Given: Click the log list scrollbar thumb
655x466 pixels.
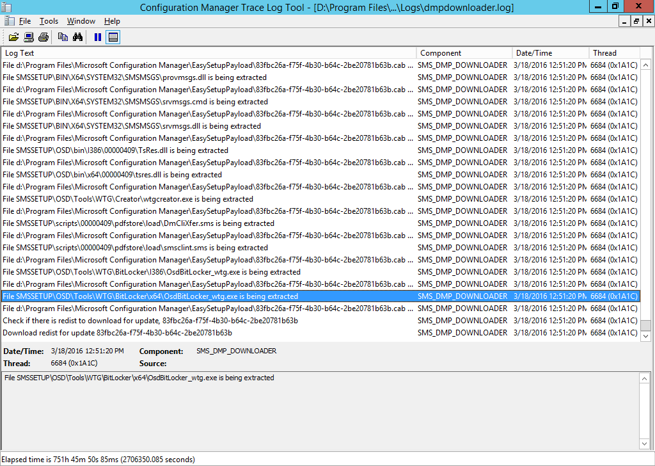Looking at the screenshot, I should click(645, 325).
